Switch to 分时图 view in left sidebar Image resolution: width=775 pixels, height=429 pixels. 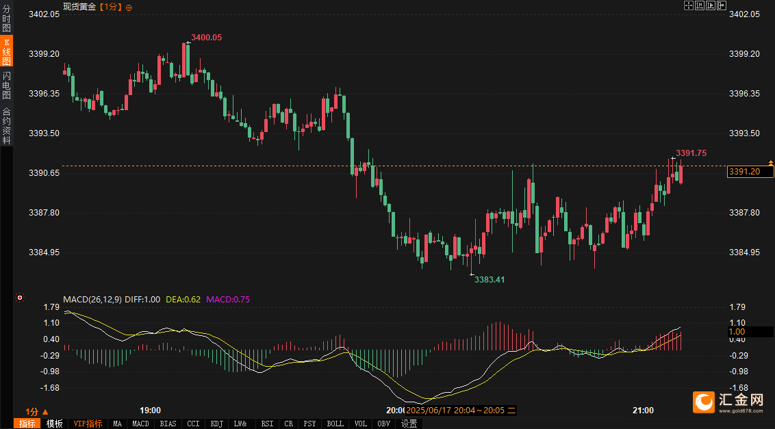(x=6, y=18)
